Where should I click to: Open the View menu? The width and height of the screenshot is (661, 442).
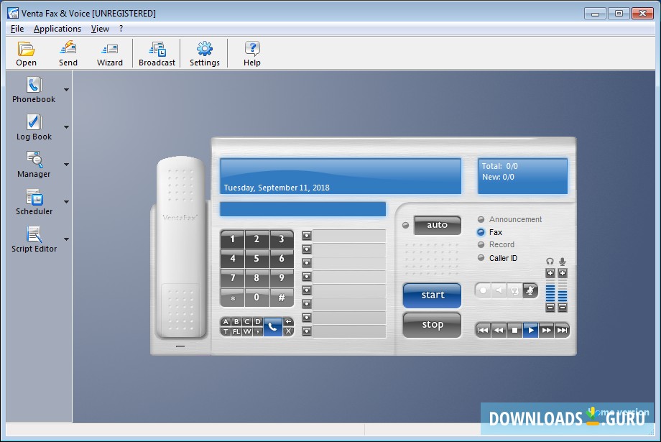[100, 28]
